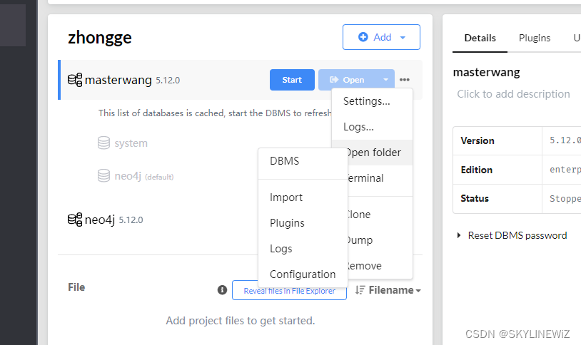Click the system database icon
Viewport: 581px width, 345px height.
[103, 143]
